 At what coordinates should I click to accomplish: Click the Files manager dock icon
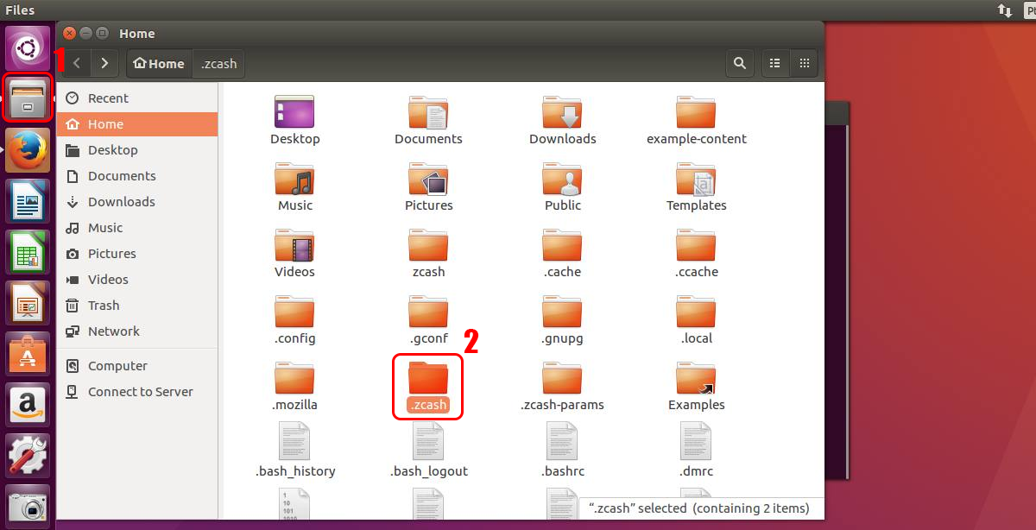pos(28,98)
